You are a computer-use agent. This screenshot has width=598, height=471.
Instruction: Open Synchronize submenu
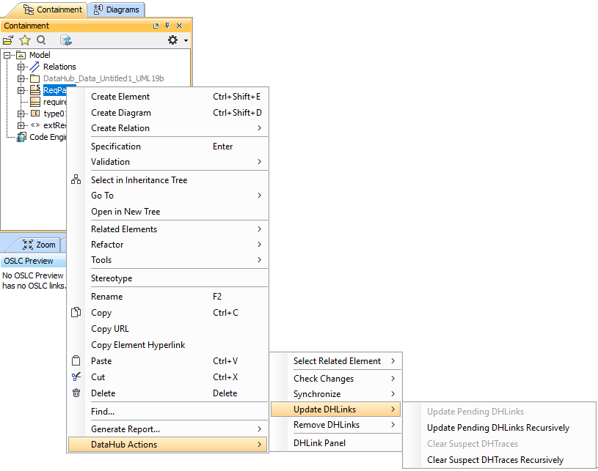click(x=336, y=393)
